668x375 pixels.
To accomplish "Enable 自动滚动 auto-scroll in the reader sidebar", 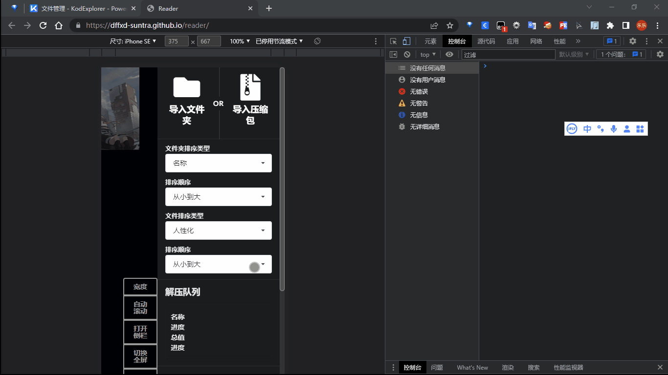I will 140,308.
